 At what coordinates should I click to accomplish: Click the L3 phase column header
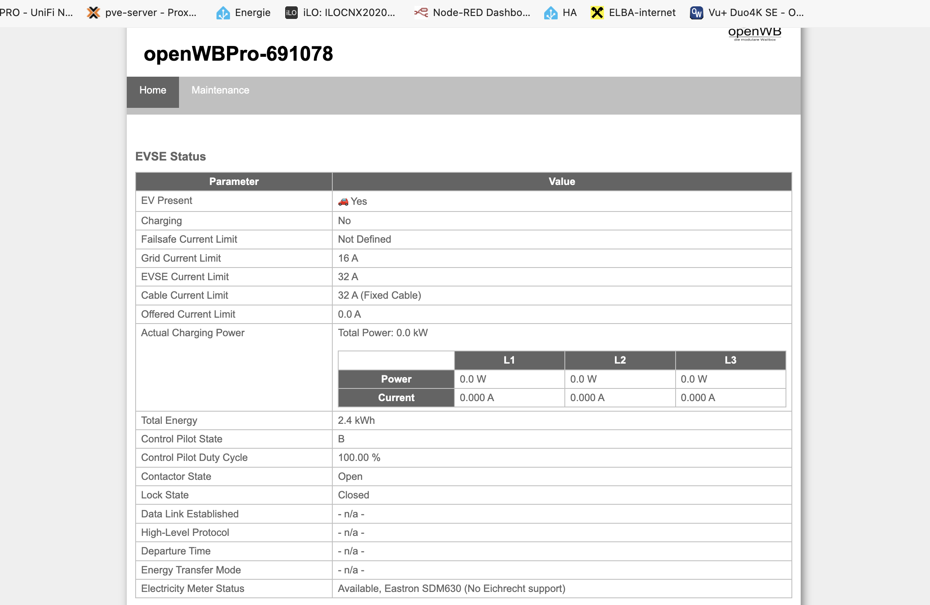tap(730, 360)
